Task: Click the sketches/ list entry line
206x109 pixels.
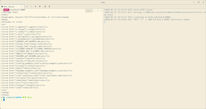Action: pyautogui.click(x=26, y=80)
